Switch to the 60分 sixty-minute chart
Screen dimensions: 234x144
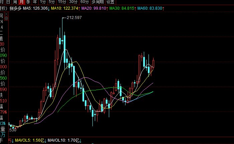[85, 2]
